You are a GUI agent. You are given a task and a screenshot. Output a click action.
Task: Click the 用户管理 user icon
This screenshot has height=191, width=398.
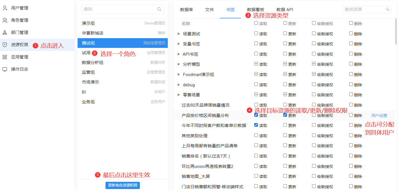5,8
